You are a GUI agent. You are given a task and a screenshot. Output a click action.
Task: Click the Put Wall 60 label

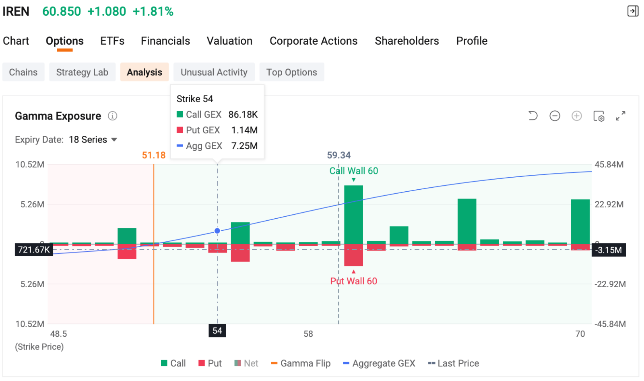pyautogui.click(x=354, y=281)
